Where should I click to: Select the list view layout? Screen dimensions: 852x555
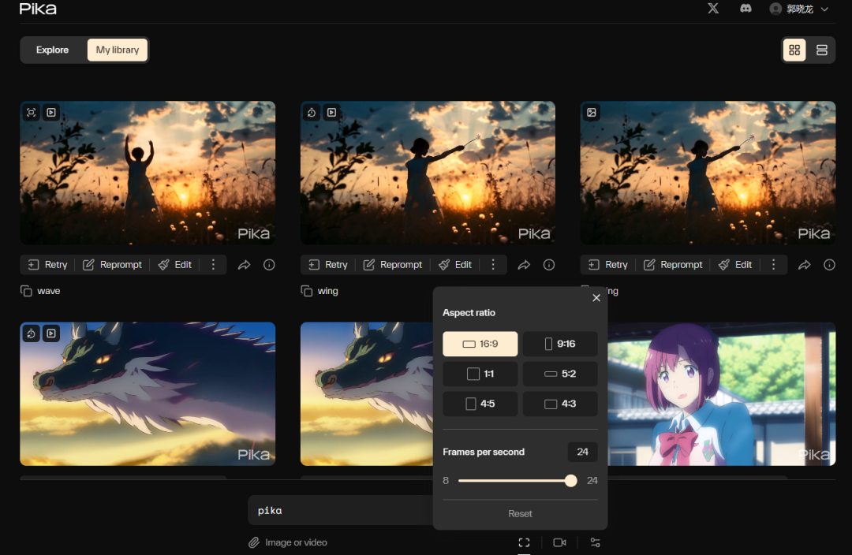pos(821,50)
